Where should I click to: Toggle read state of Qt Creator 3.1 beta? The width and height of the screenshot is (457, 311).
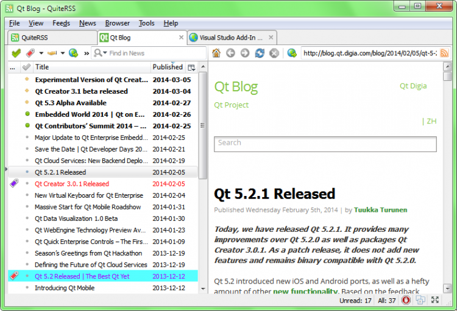tap(27, 91)
